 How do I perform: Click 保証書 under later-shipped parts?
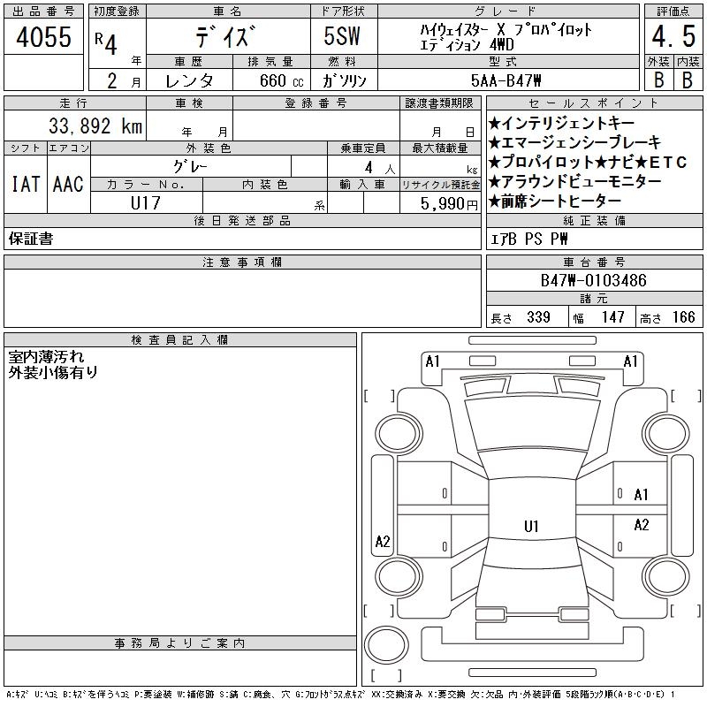(x=31, y=239)
